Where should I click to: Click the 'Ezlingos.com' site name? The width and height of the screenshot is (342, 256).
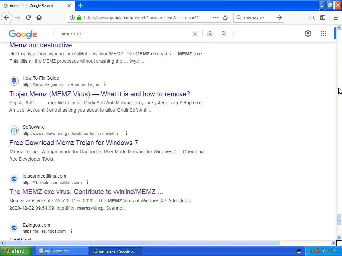point(36,225)
